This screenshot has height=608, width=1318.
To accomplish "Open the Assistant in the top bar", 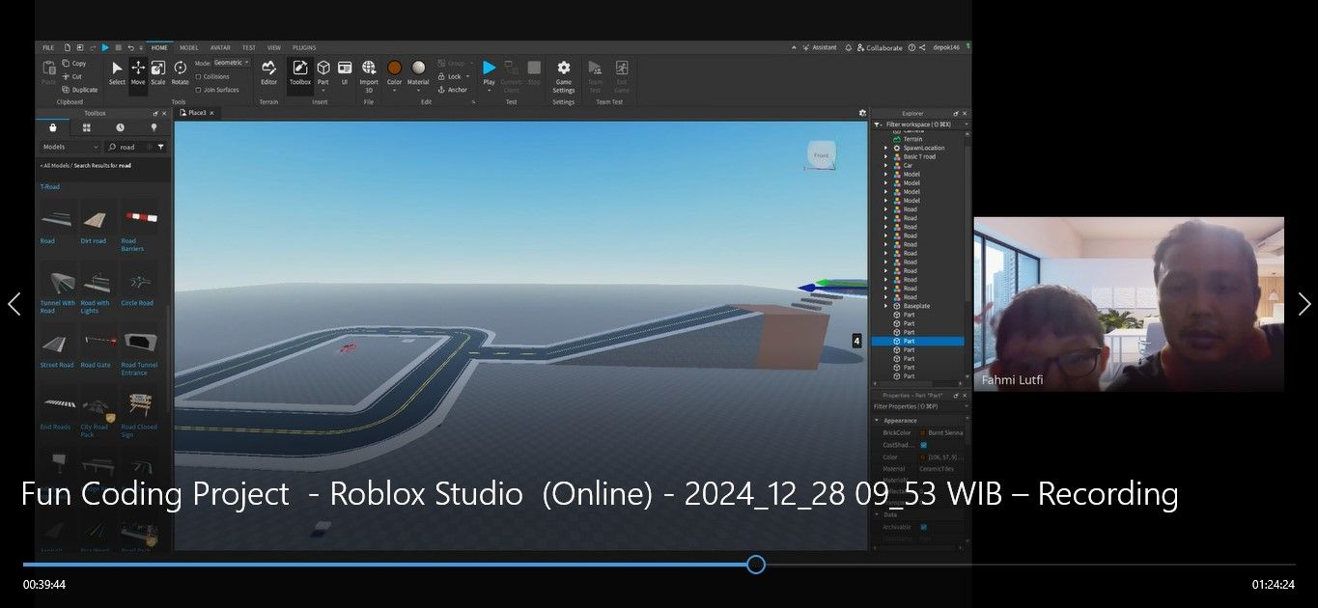I will (818, 47).
